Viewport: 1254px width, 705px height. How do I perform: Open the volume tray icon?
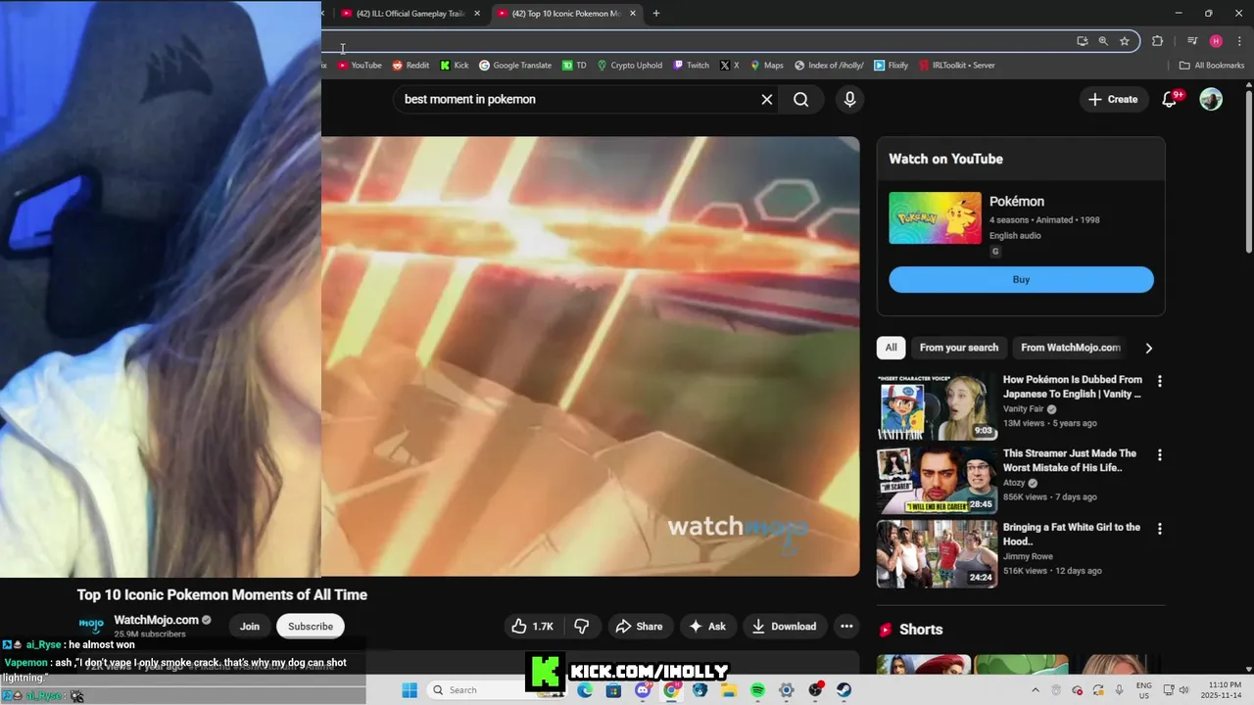(x=1183, y=690)
